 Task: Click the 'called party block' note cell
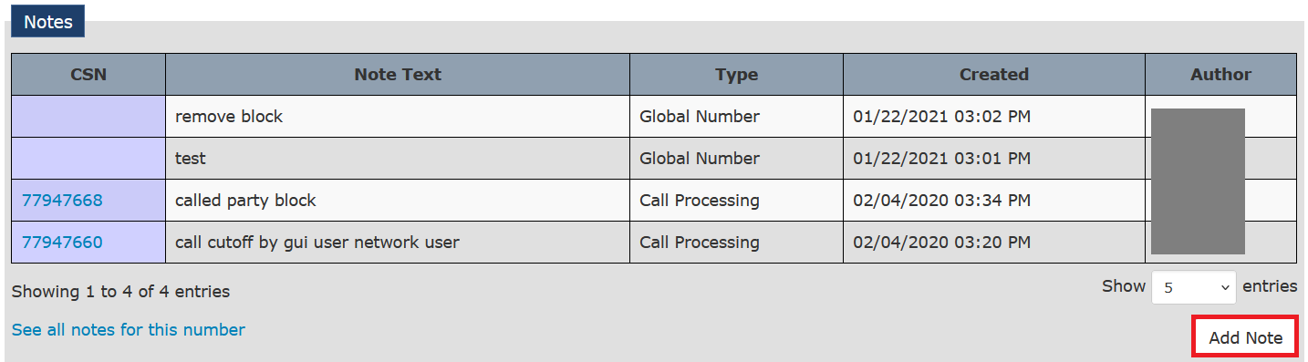(398, 201)
